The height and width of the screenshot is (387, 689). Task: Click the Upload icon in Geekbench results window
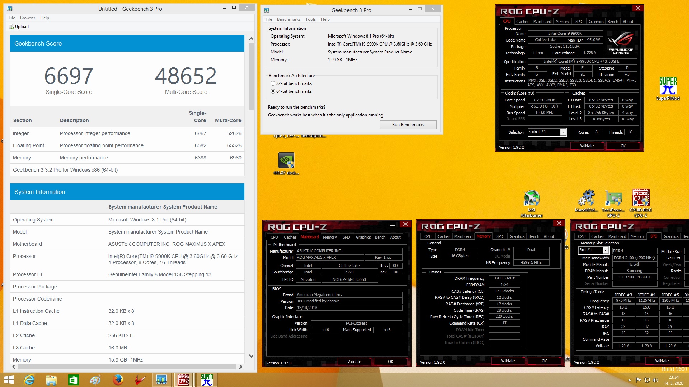pyautogui.click(x=11, y=27)
